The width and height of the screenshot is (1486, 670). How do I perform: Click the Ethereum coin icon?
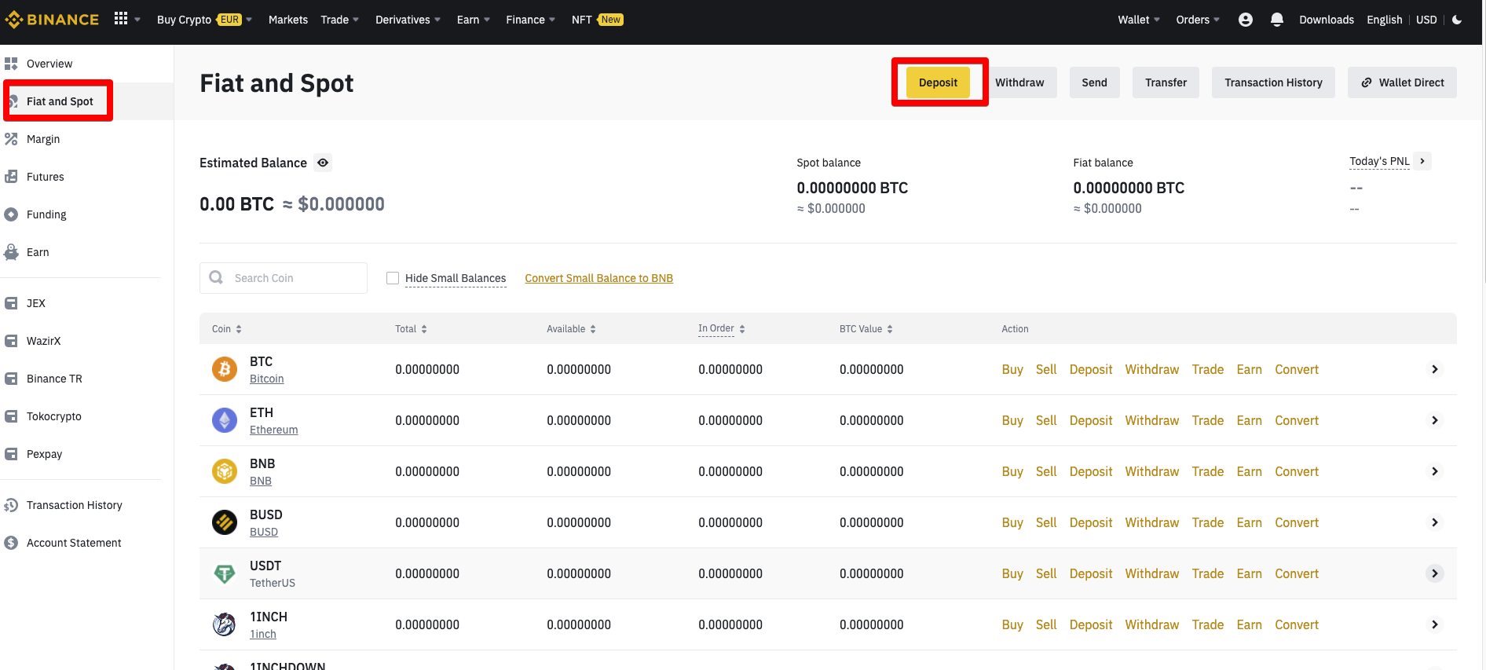[x=225, y=420]
